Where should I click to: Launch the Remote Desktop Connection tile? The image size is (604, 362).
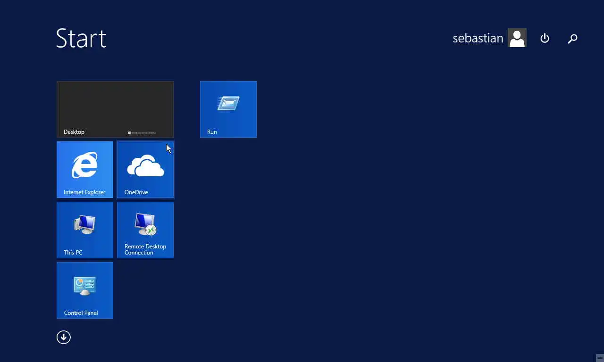coord(145,230)
